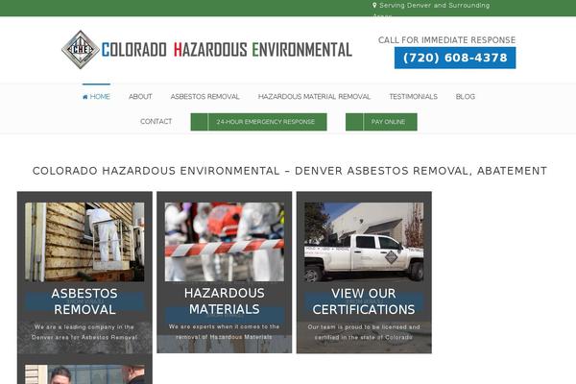Click the Denver Asbestos Removal, Abatement page heading
Viewport: 576px width, 384px height.
[x=290, y=171]
